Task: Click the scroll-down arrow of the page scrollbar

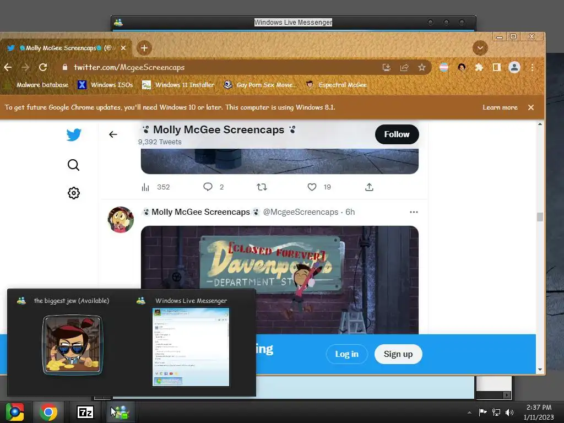Action: click(x=540, y=370)
